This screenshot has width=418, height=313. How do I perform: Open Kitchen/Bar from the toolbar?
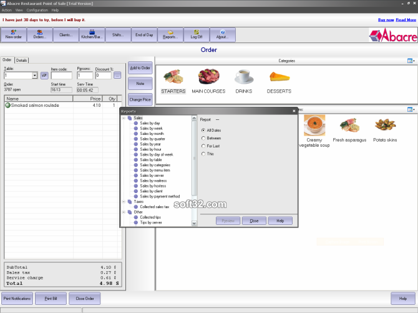92,35
